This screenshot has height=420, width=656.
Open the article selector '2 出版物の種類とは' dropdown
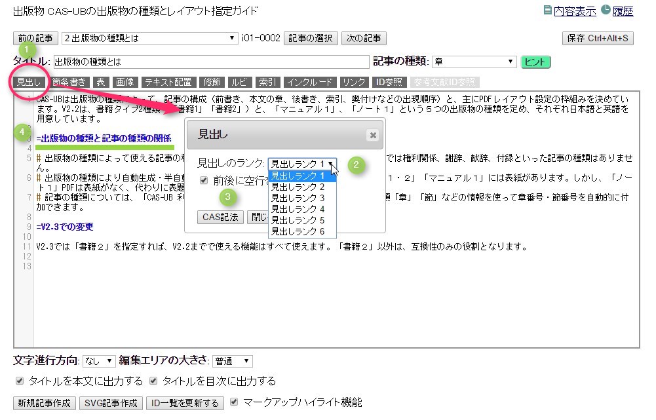pos(149,38)
